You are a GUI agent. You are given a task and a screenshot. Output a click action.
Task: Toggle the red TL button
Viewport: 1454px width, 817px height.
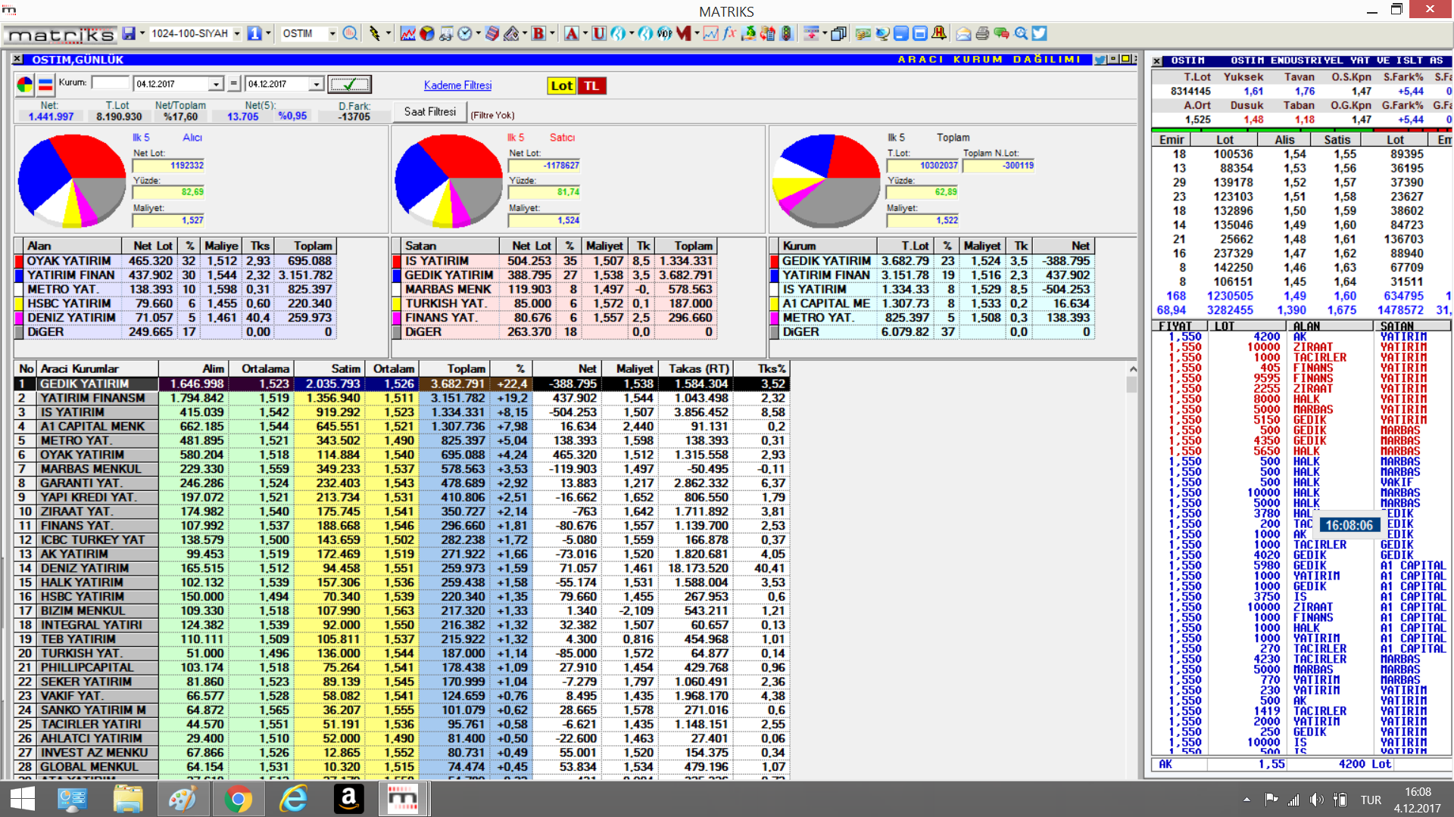pyautogui.click(x=591, y=85)
